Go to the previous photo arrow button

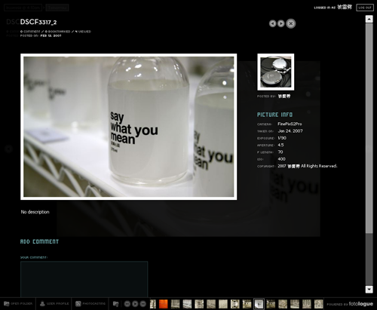272,23
